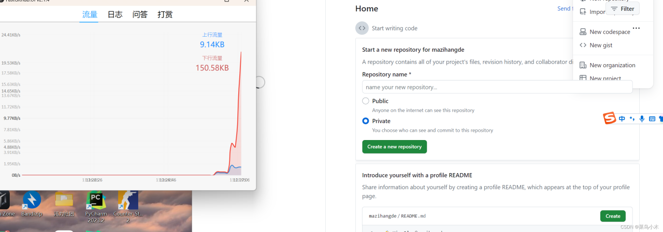The width and height of the screenshot is (663, 232).
Task: Click the code icon beside Start writing code
Action: coord(362,28)
